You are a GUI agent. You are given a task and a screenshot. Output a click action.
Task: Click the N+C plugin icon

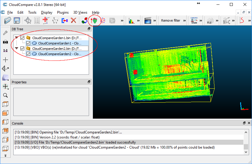[227, 21]
